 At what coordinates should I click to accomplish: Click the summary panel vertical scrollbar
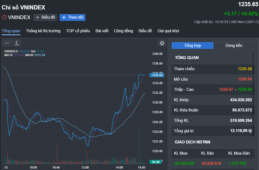tap(253, 95)
